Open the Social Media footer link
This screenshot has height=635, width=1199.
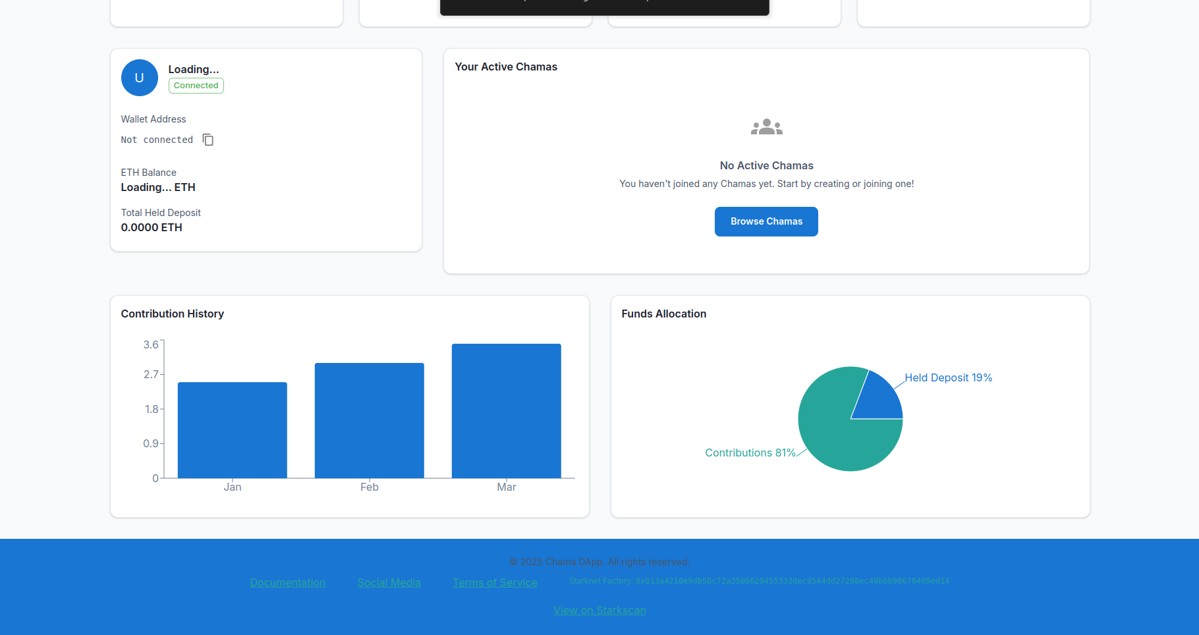pos(389,582)
